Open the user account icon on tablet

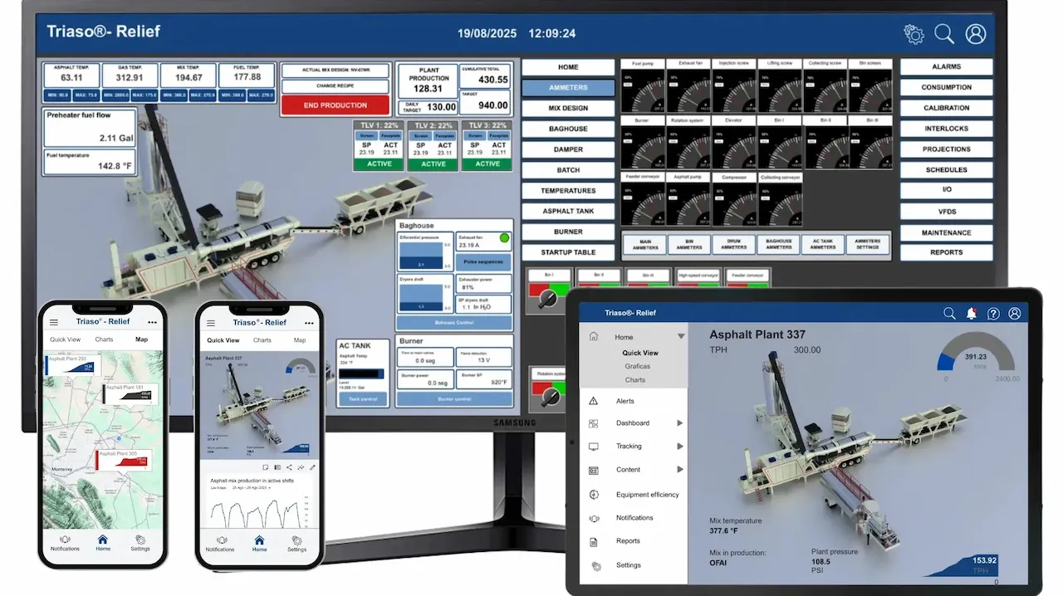coord(1015,314)
